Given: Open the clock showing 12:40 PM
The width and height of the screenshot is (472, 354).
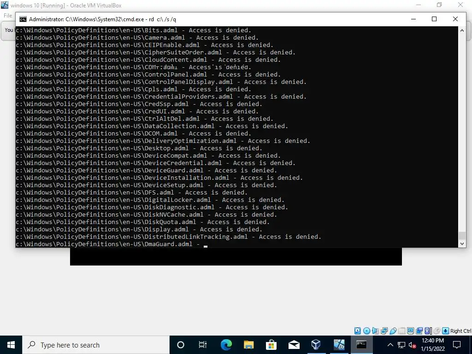Looking at the screenshot, I should (432, 345).
